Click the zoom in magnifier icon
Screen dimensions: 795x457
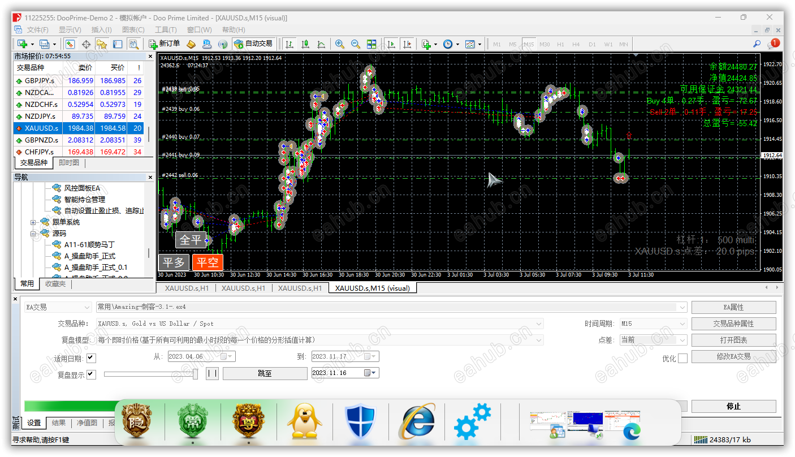tap(339, 44)
